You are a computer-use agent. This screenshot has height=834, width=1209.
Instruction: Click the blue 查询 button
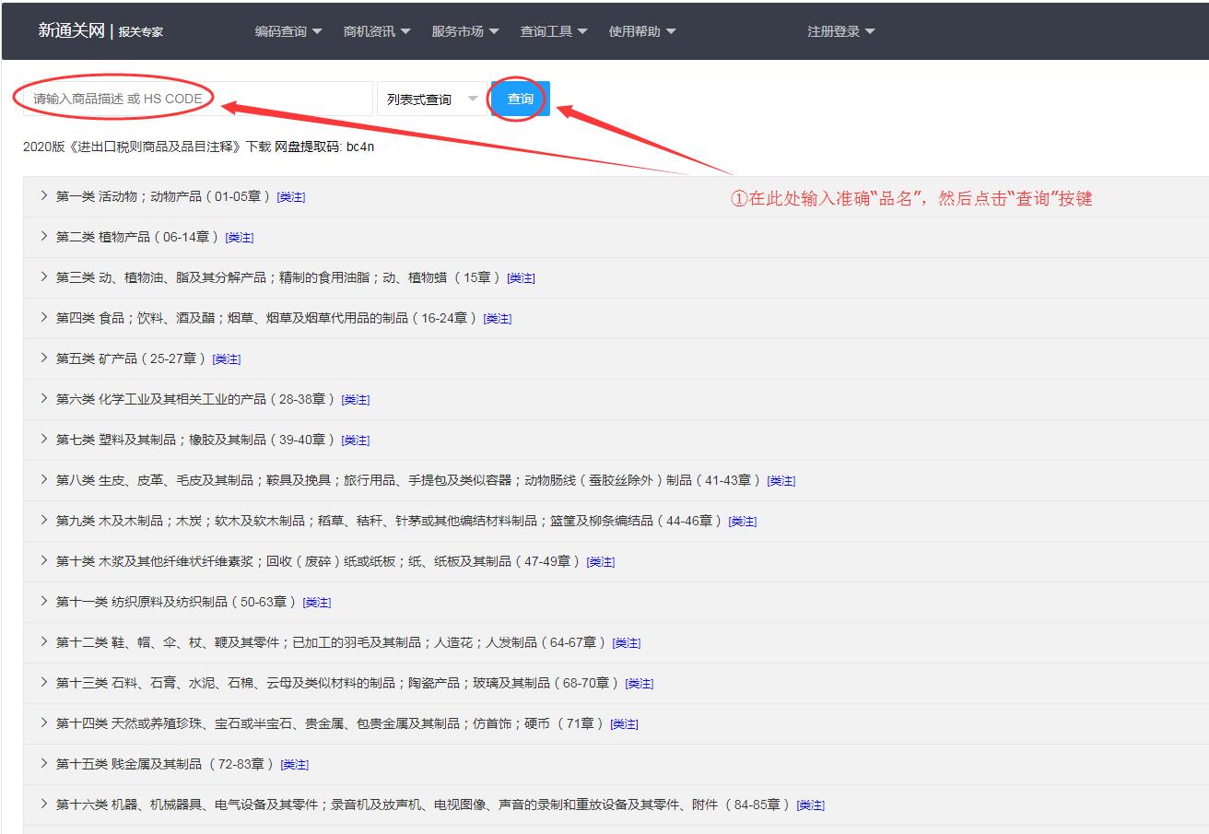[521, 99]
